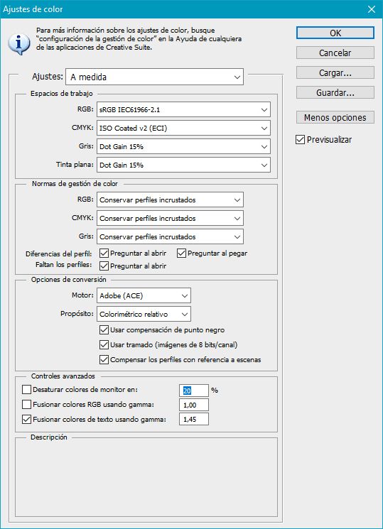Open the Ajustes 'A medida' dropdown
Viewport: 383px width, 529px height.
[154, 77]
